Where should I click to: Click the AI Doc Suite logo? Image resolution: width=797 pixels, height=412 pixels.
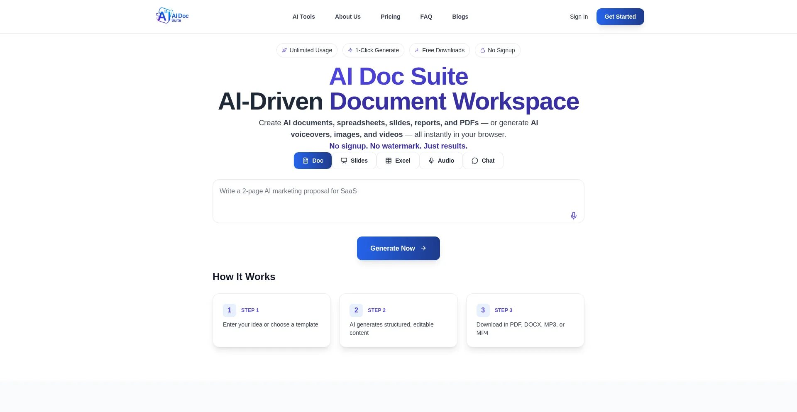click(x=172, y=16)
